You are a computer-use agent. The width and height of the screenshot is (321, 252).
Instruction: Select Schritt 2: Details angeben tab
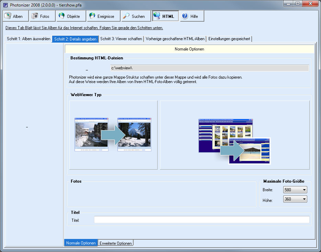pyautogui.click(x=75, y=39)
